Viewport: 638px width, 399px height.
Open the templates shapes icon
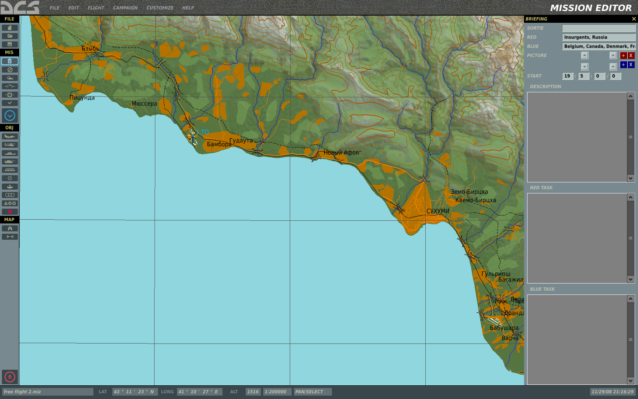pyautogui.click(x=10, y=203)
